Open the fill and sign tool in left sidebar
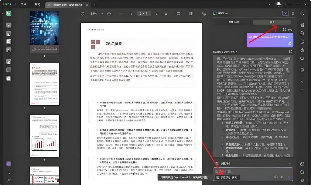Viewport: 311px width, 185px height. [x=9, y=50]
